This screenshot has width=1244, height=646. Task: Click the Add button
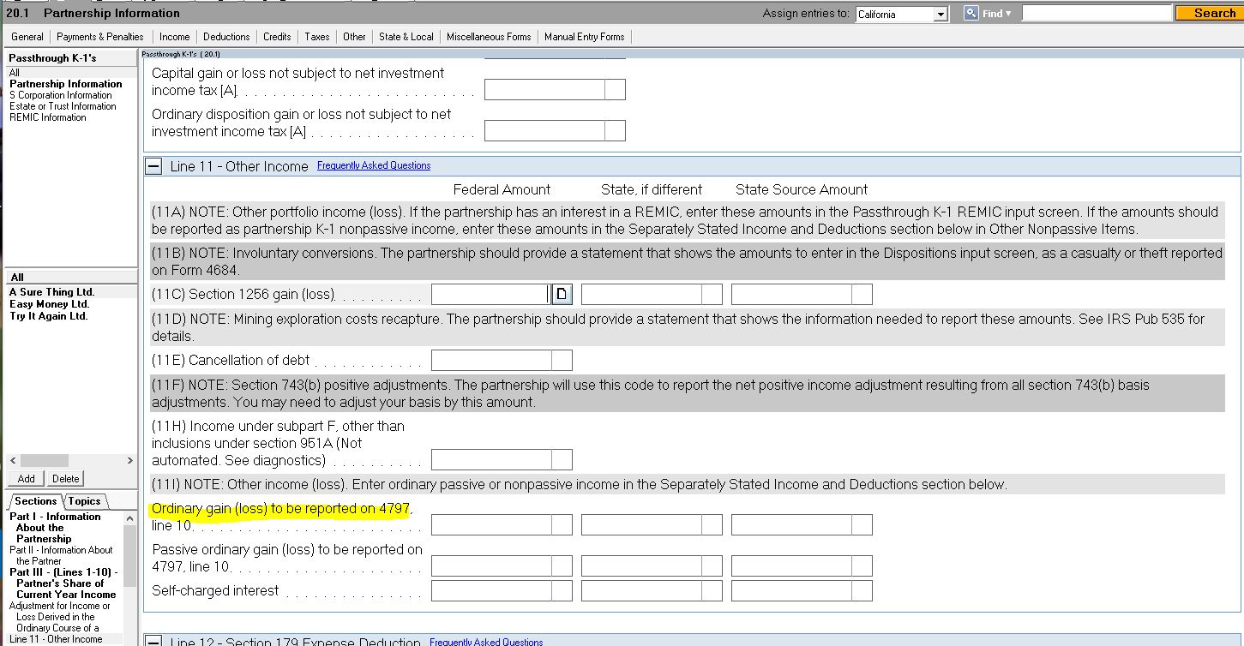[27, 479]
